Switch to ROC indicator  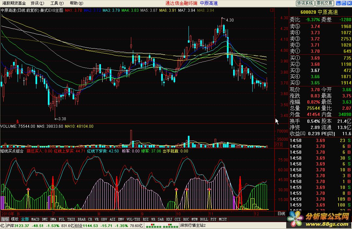pos(186,219)
